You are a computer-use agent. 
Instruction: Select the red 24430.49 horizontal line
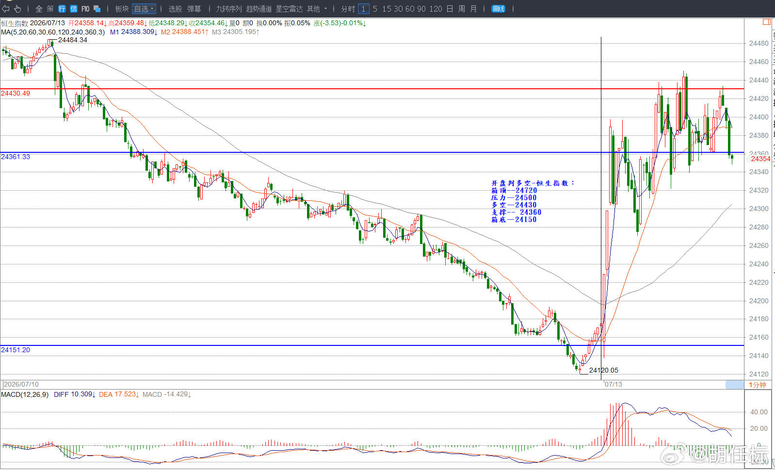(371, 89)
